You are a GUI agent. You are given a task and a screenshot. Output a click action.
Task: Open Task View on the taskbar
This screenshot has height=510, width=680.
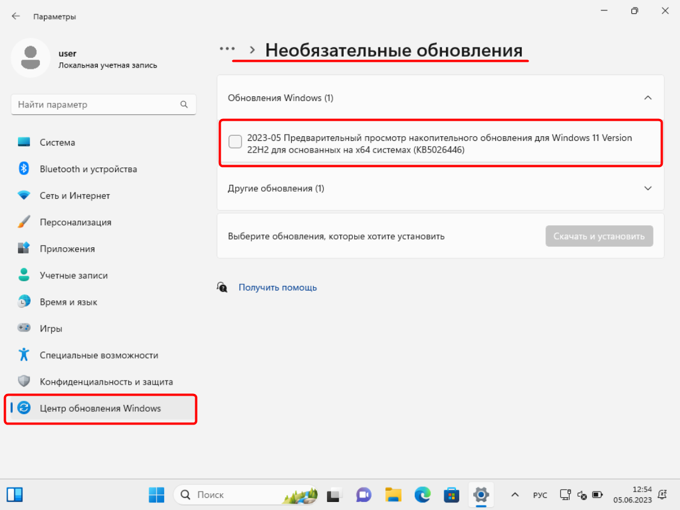point(334,494)
